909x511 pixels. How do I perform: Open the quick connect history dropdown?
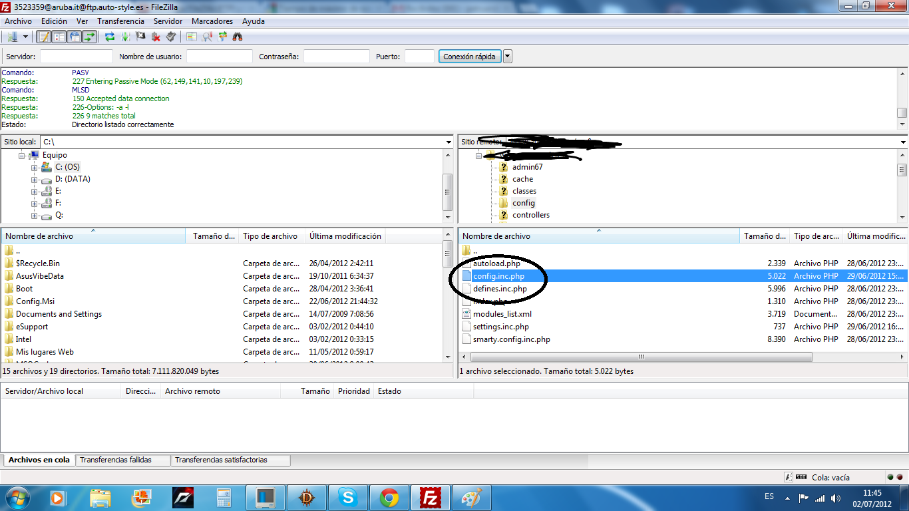508,57
